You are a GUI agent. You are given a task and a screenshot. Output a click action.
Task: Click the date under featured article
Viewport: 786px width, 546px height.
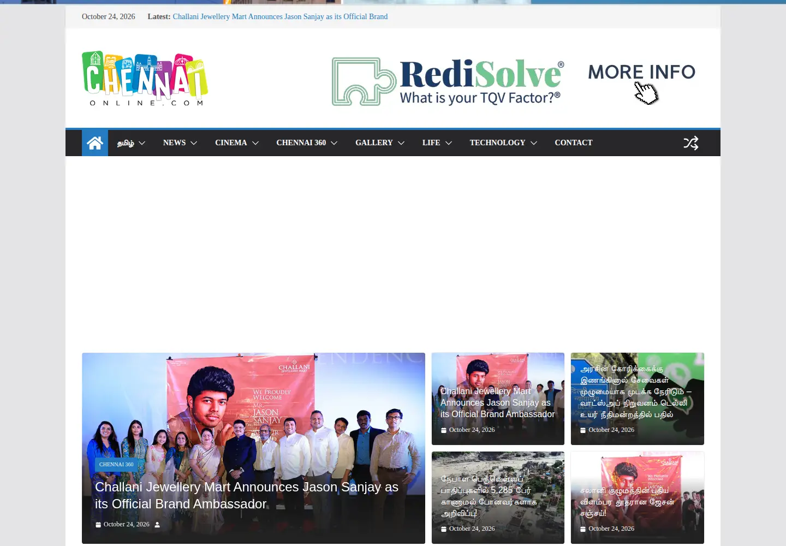[126, 525]
